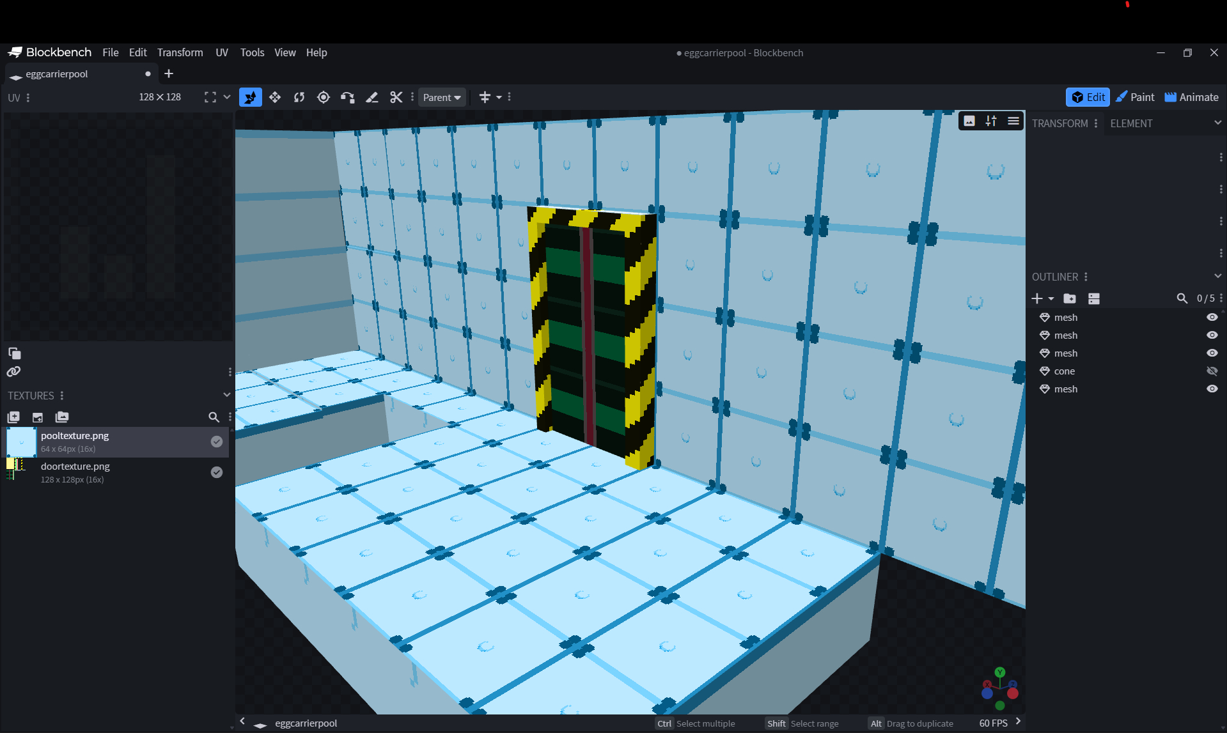Collapse the Outliner panel chevron
Screen dimensions: 1227x733
[1217, 276]
